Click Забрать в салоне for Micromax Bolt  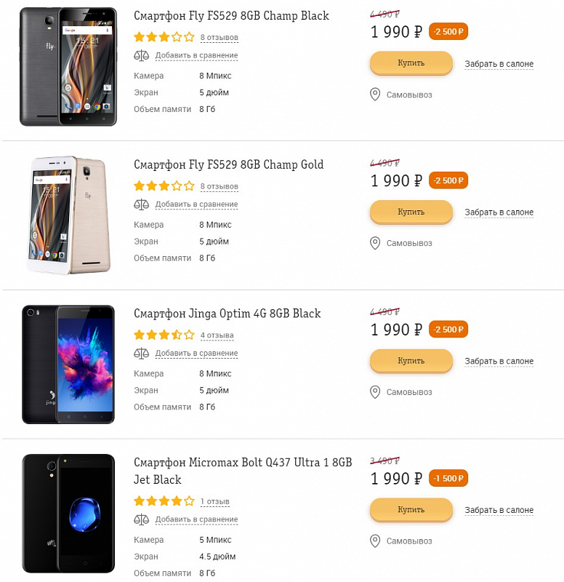[x=499, y=510]
